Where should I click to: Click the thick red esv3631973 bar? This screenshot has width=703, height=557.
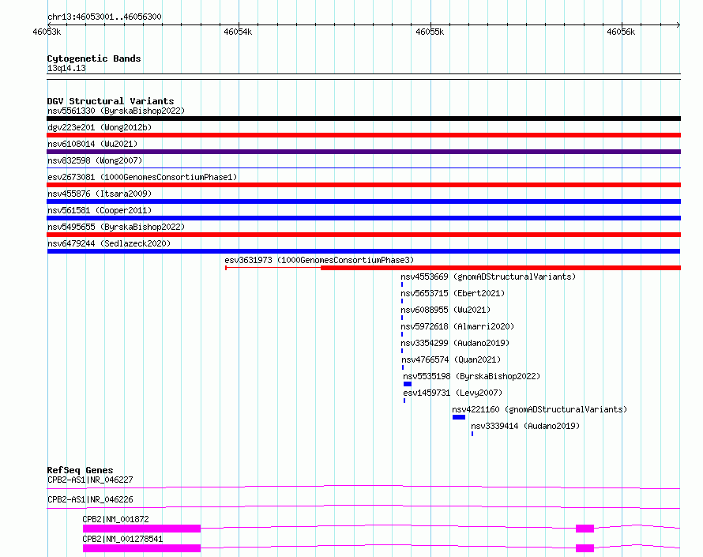coord(501,268)
